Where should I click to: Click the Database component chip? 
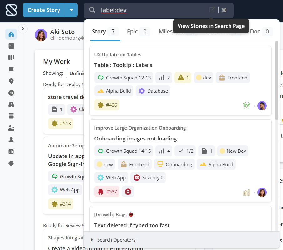point(153,91)
